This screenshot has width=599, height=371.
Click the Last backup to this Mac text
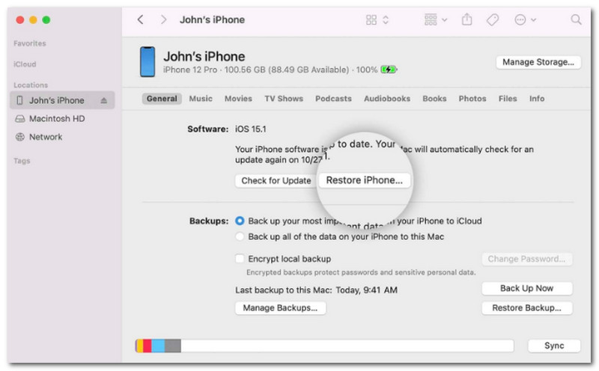pyautogui.click(x=316, y=290)
